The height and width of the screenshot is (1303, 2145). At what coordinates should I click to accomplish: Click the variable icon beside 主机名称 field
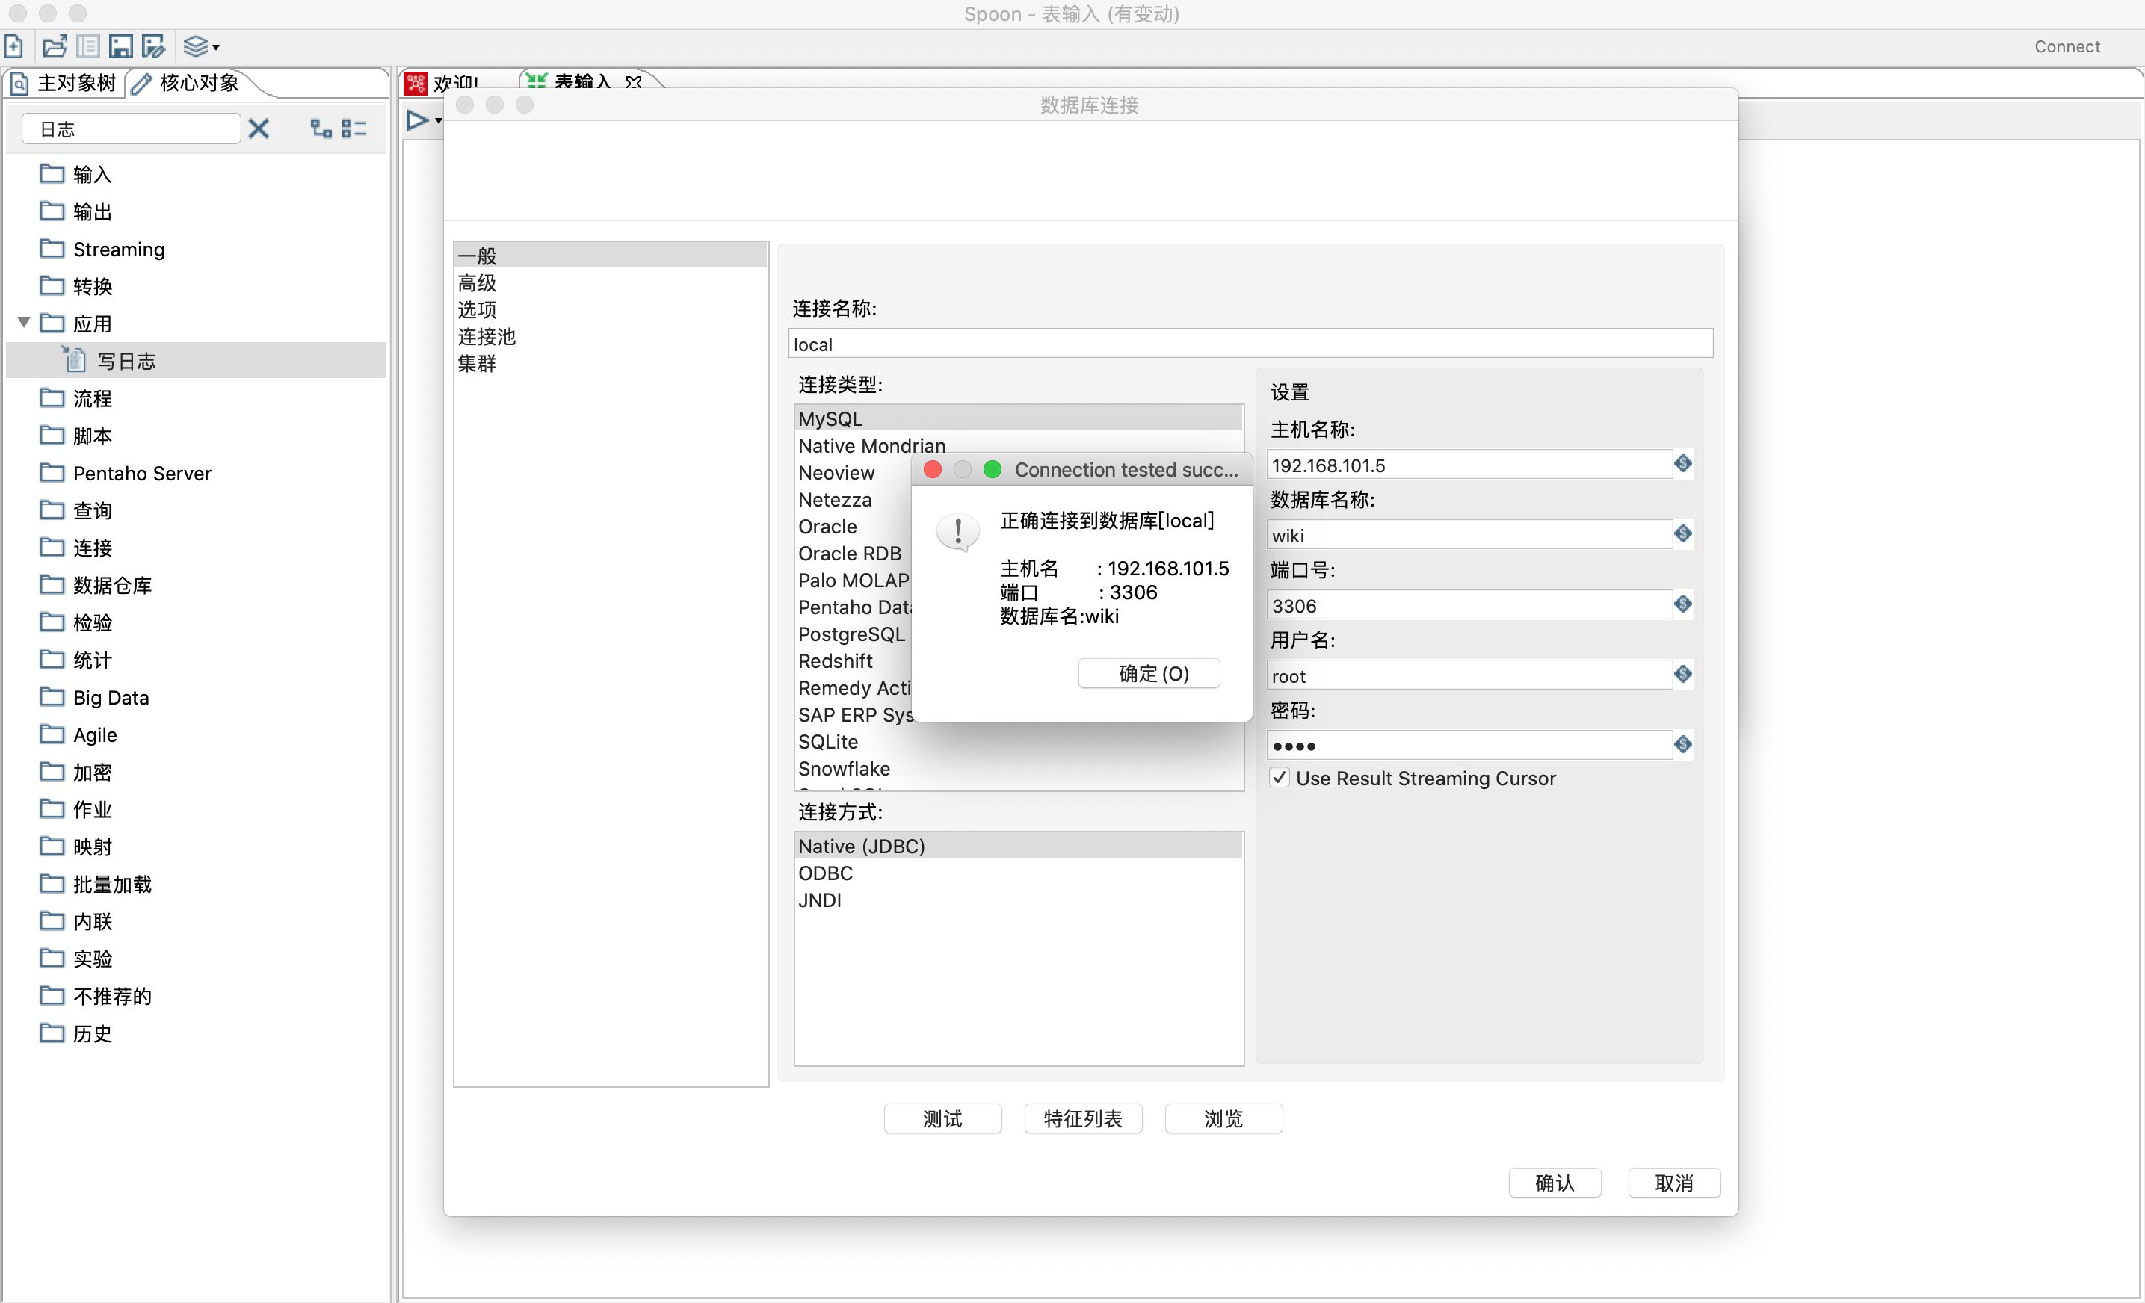point(1683,464)
